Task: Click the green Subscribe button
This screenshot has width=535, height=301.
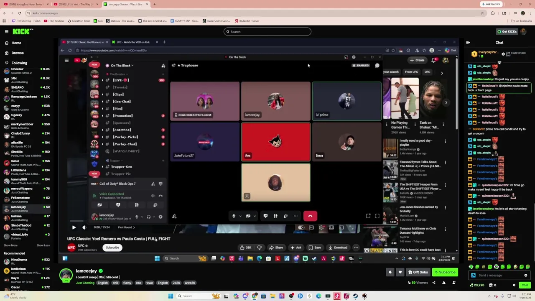Action: coord(445,272)
